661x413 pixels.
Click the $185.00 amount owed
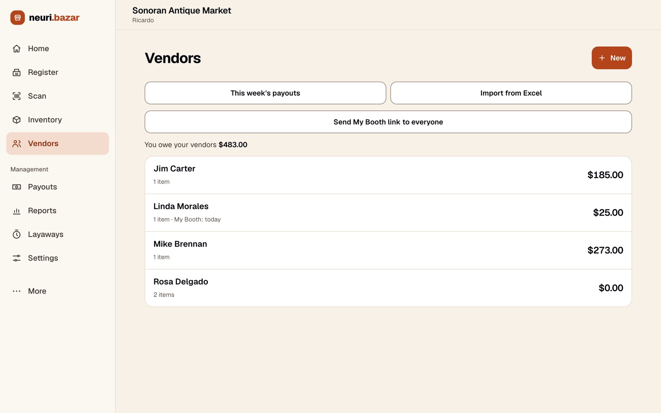[x=605, y=175]
